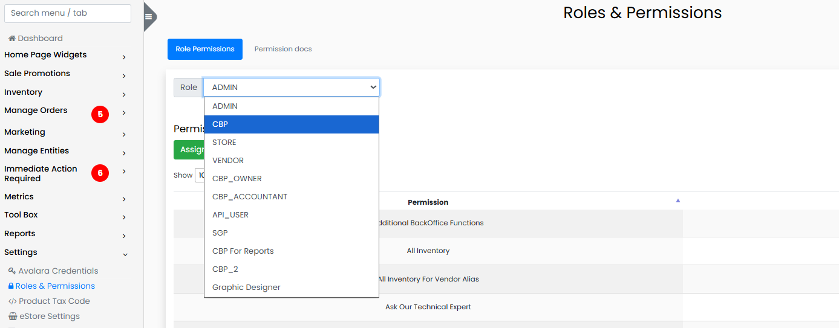This screenshot has width=839, height=328.
Task: Choose CBP_OWNER option in role list
Action: (292, 179)
